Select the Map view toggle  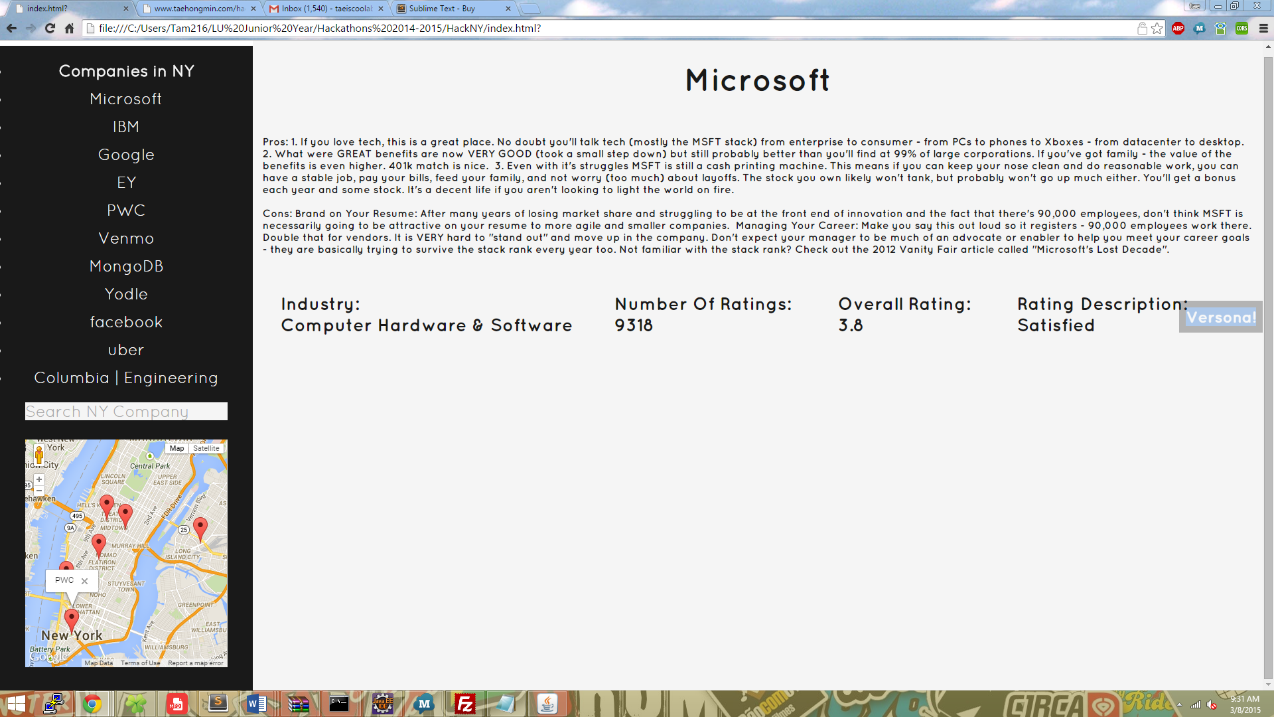pyautogui.click(x=177, y=448)
